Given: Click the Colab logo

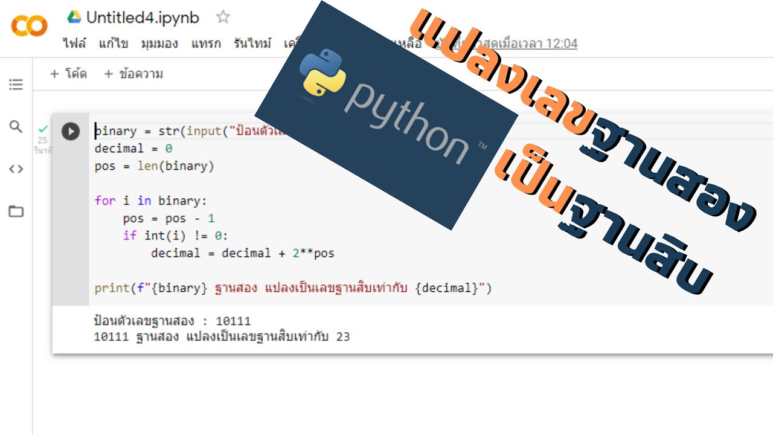Looking at the screenshot, I should click(x=29, y=25).
